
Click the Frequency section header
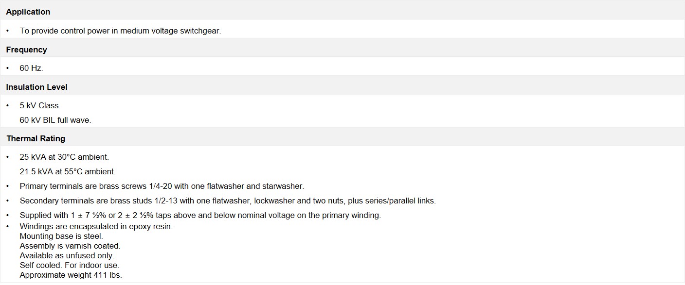(x=26, y=50)
